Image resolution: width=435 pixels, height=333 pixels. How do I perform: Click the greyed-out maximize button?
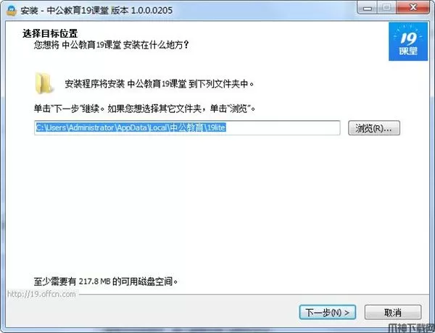387,8
